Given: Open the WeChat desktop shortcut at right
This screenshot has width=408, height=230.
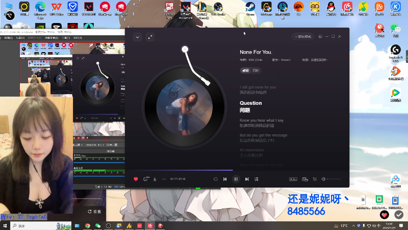Looking at the screenshot, I should pos(396,30).
